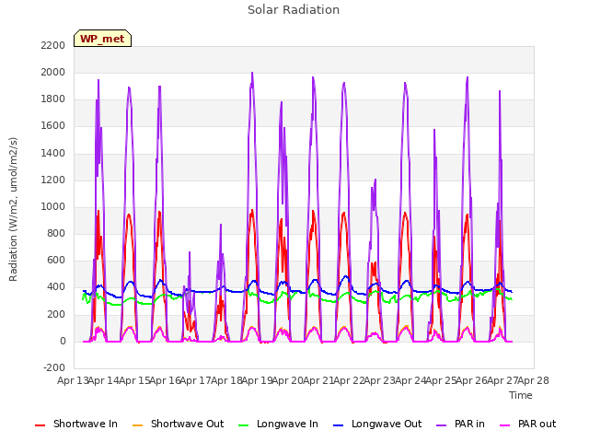Click the -200 y-axis tick label
Screen dimensions: 589x442
pyautogui.click(x=54, y=367)
